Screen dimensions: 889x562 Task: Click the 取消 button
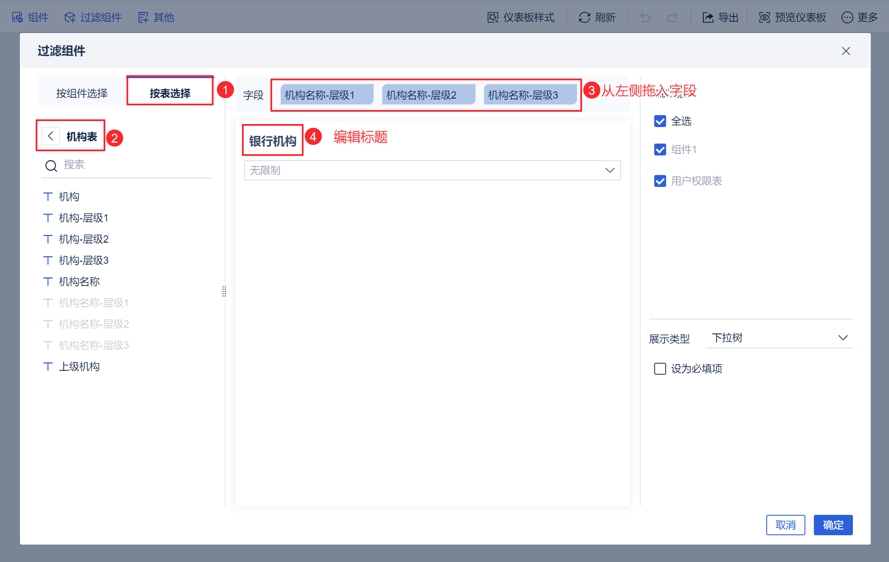[x=785, y=525]
